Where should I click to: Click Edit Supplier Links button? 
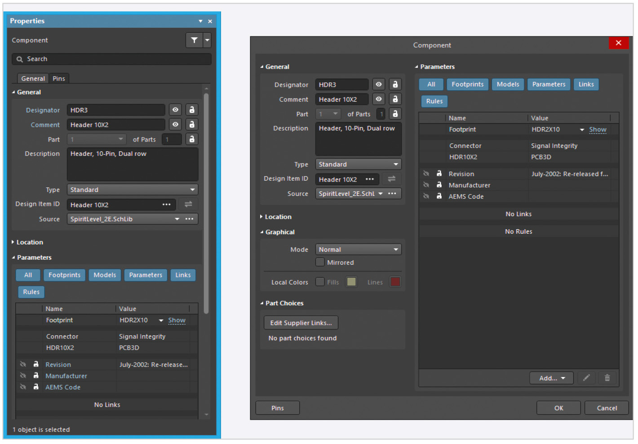click(301, 323)
